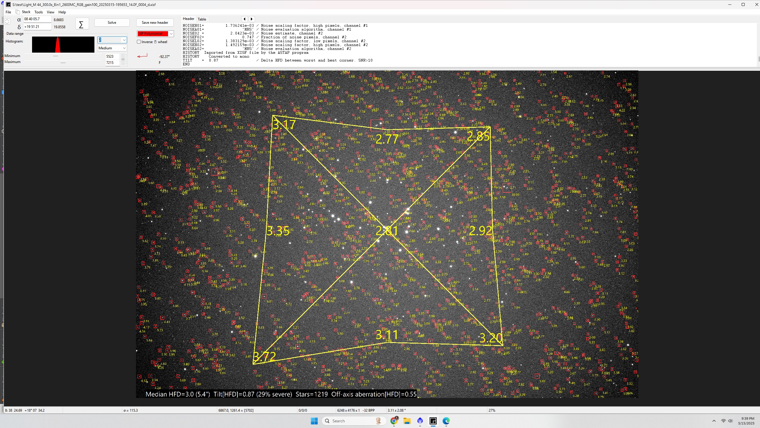This screenshot has width=760, height=428.
Task: Click the Minimum data range slider
Action: (x=63, y=56)
